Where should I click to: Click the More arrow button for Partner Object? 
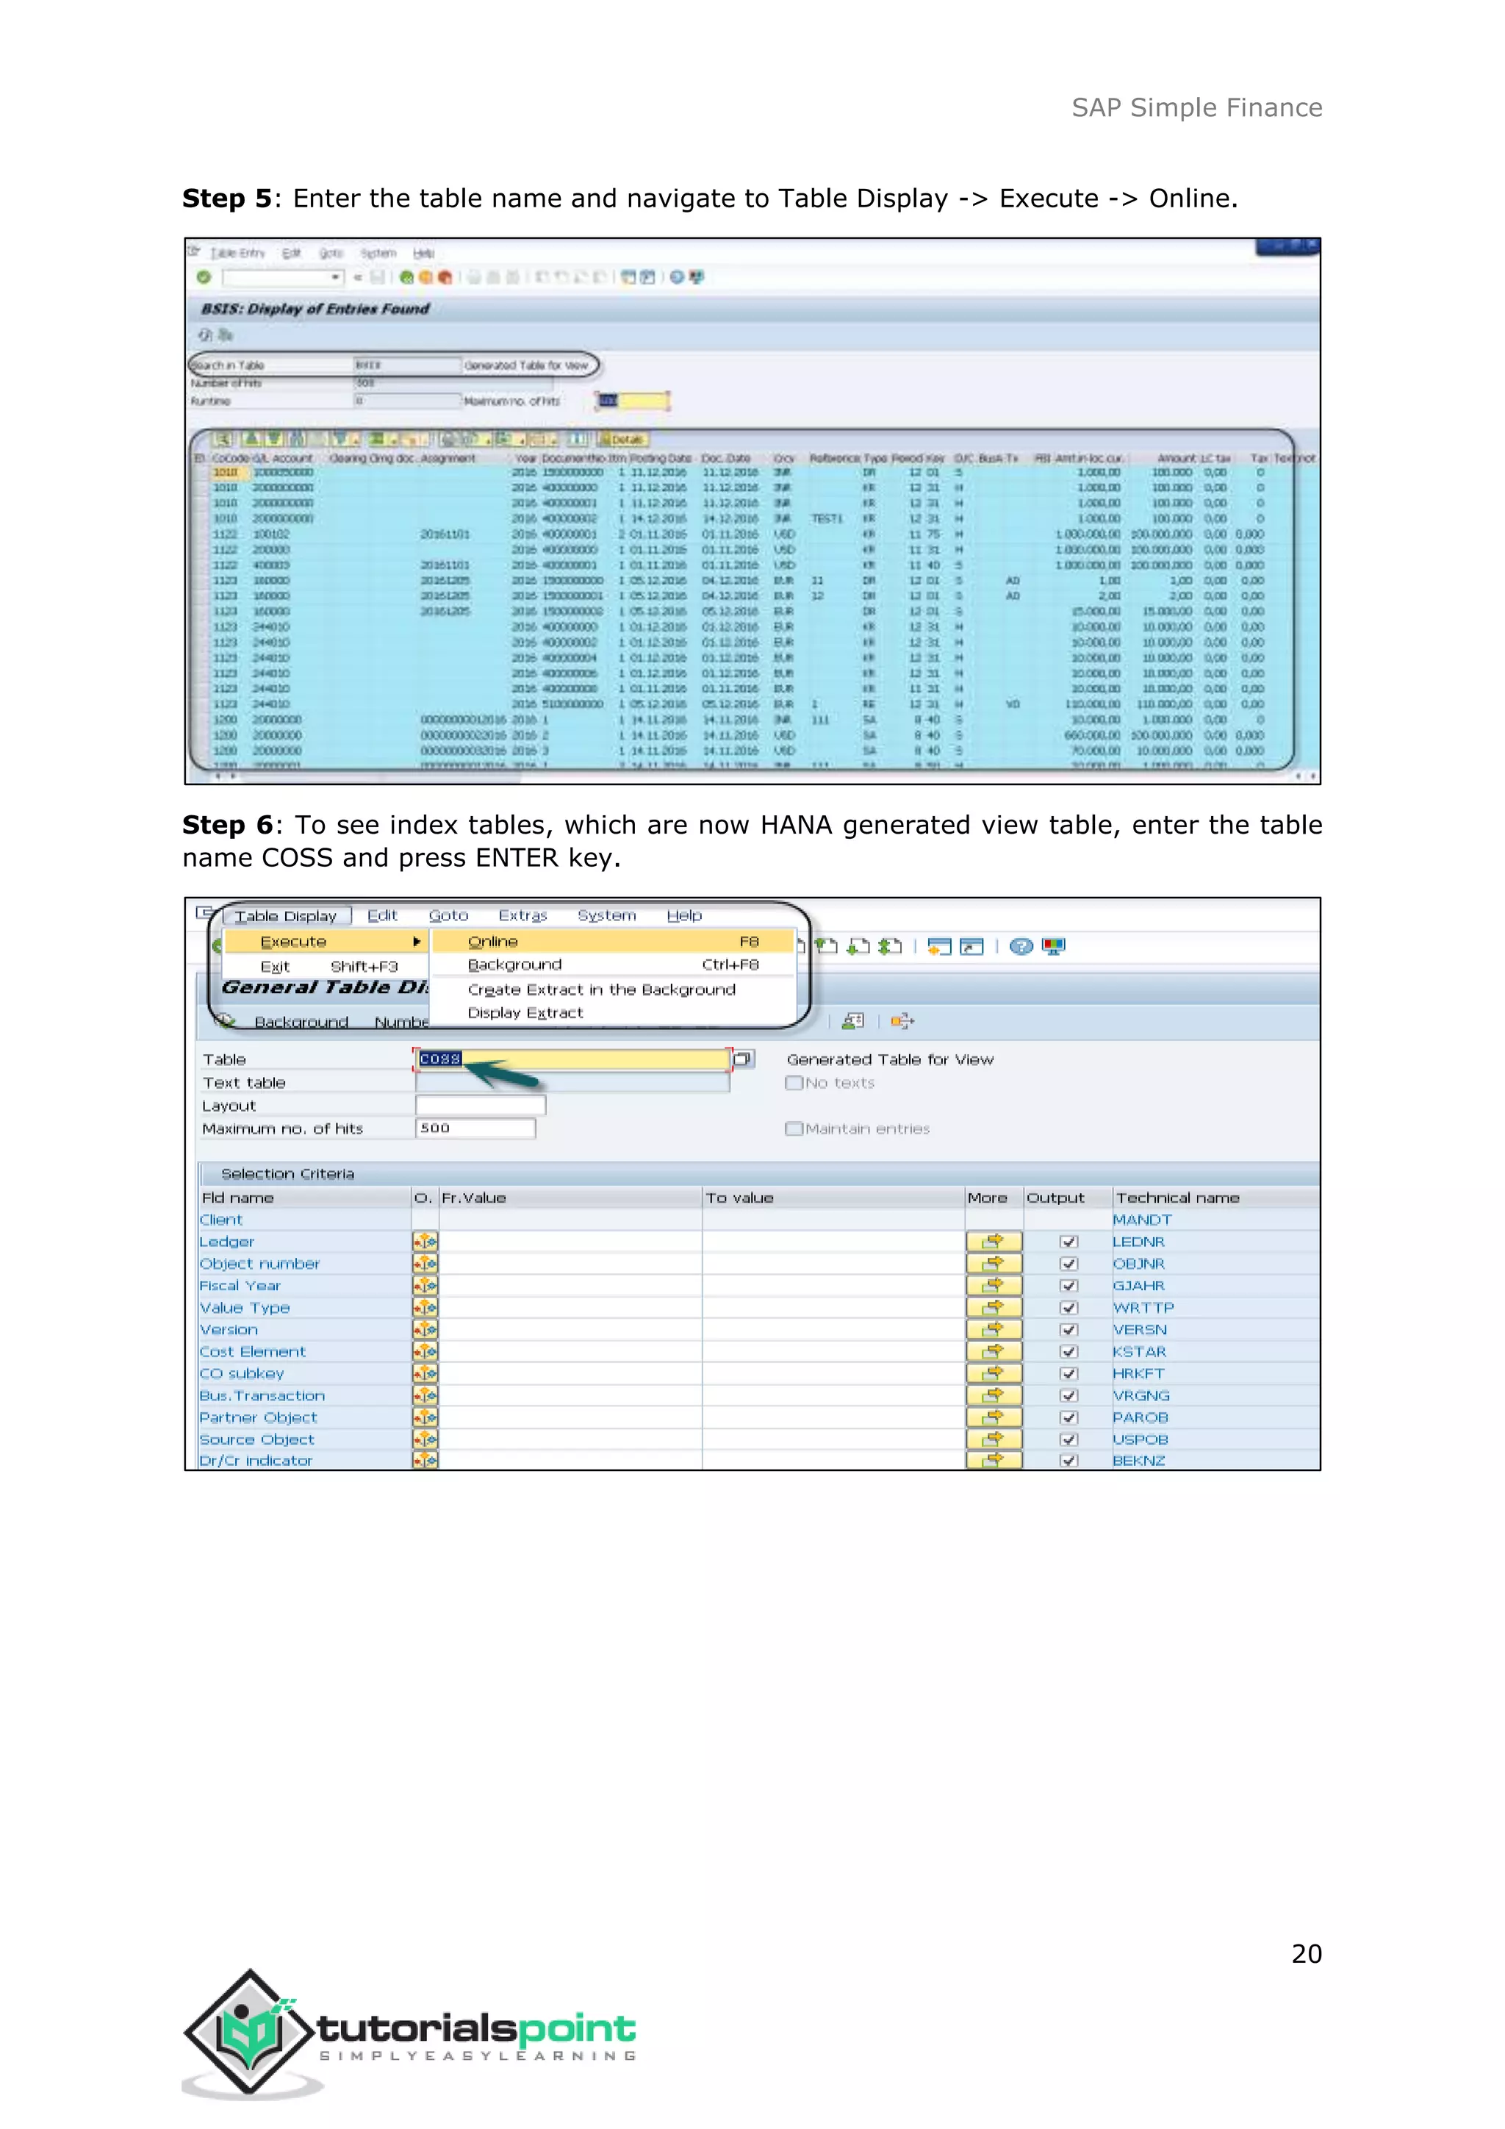(994, 1418)
